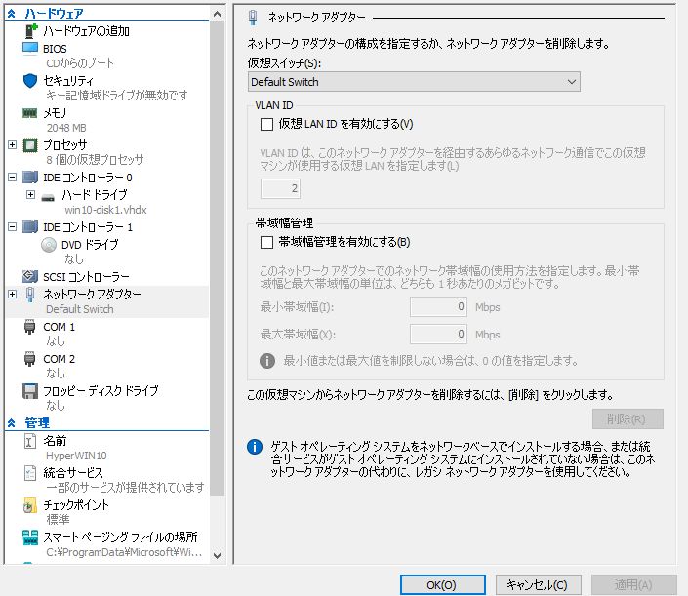Screen dimensions: 688x596
Task: Click the Processor (プロセッサ) icon
Action: (x=30, y=145)
